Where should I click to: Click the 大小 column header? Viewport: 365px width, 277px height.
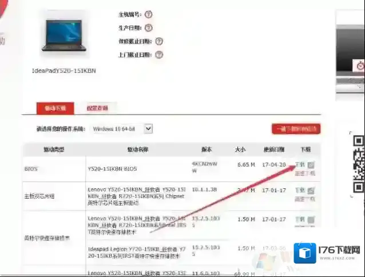click(240, 149)
